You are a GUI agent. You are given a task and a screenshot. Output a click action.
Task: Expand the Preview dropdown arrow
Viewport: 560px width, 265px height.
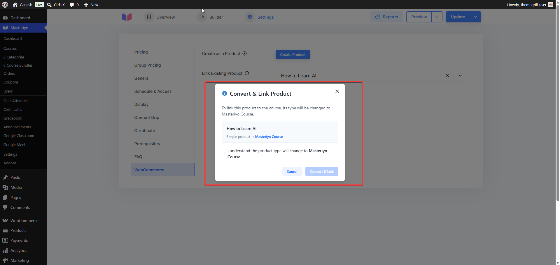pyautogui.click(x=437, y=17)
